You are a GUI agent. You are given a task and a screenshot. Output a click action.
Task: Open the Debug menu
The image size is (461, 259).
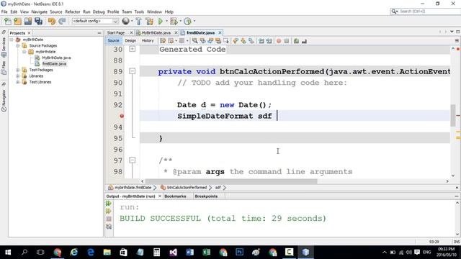99,12
